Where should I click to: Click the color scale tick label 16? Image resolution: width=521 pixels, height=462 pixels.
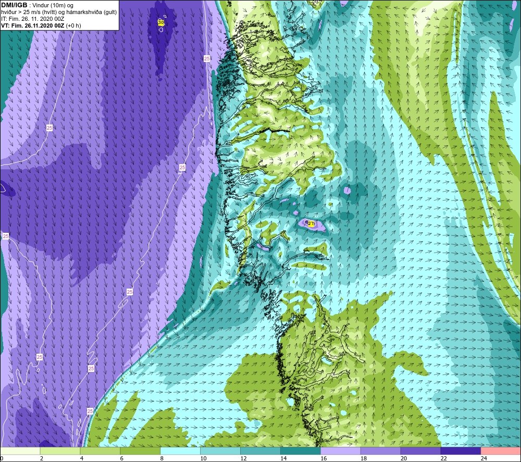point(324,458)
